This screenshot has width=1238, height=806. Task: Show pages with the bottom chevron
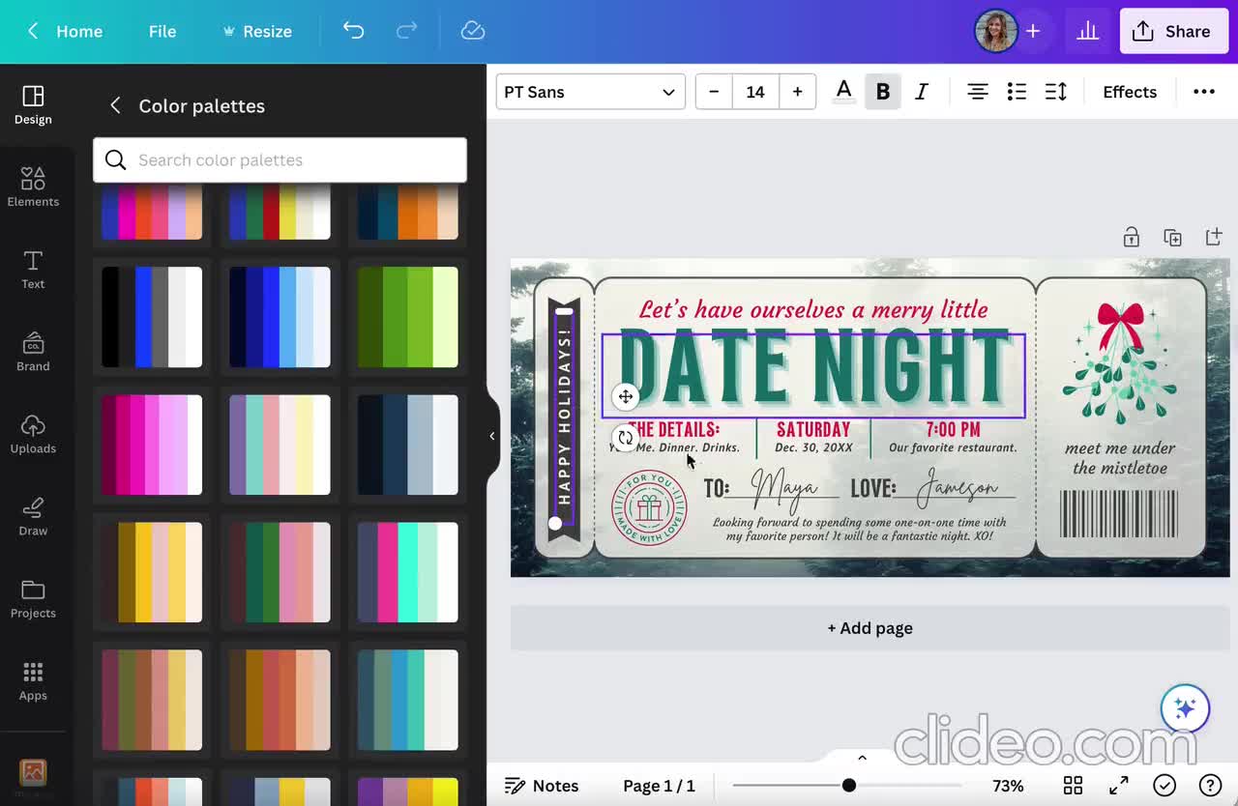[x=862, y=758]
